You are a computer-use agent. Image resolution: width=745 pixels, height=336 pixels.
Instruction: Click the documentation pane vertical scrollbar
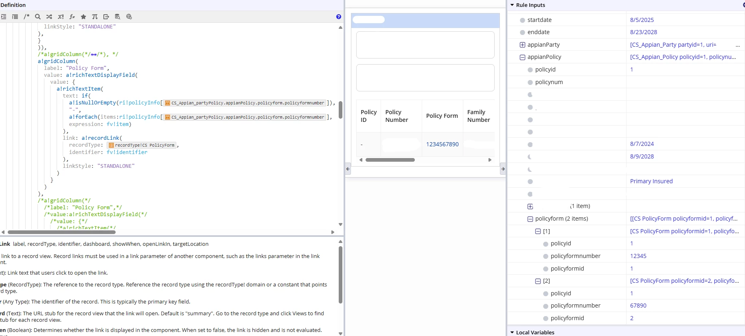tap(340, 275)
